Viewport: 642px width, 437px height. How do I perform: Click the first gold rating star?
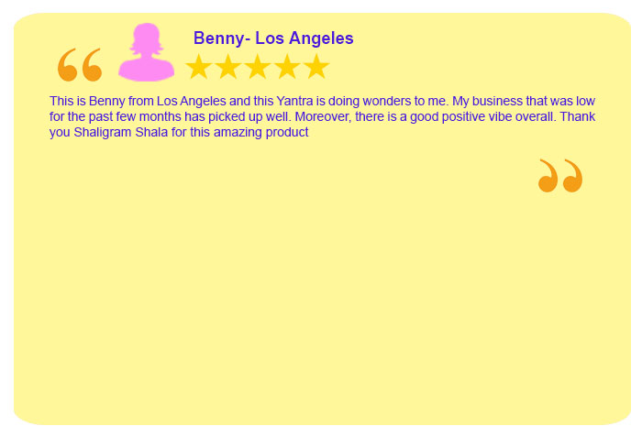click(x=199, y=66)
